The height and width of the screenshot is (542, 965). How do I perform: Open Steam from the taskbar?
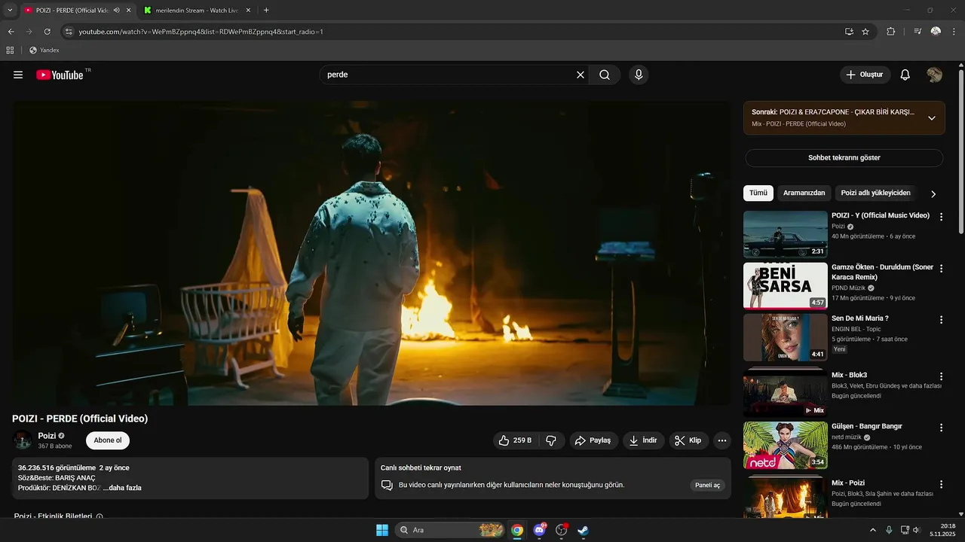tap(583, 530)
